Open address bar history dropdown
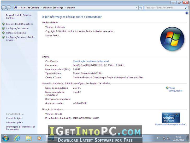The image size is (190, 143). coord(136,8)
